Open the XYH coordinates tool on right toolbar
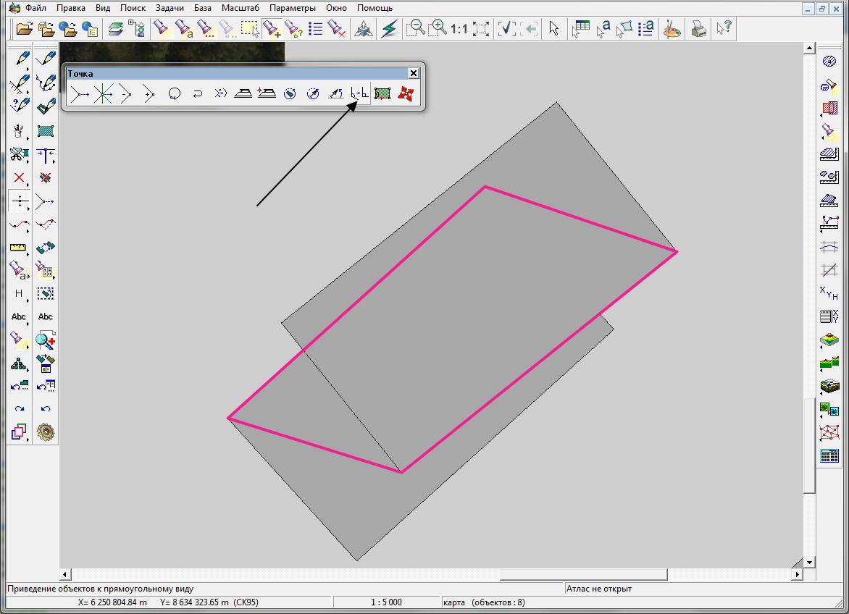Viewport: 849px width, 614px height. (x=829, y=293)
